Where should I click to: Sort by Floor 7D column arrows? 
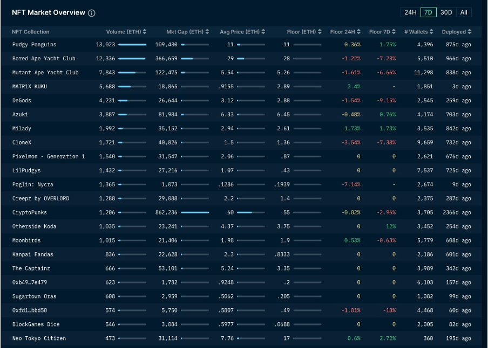coord(394,32)
